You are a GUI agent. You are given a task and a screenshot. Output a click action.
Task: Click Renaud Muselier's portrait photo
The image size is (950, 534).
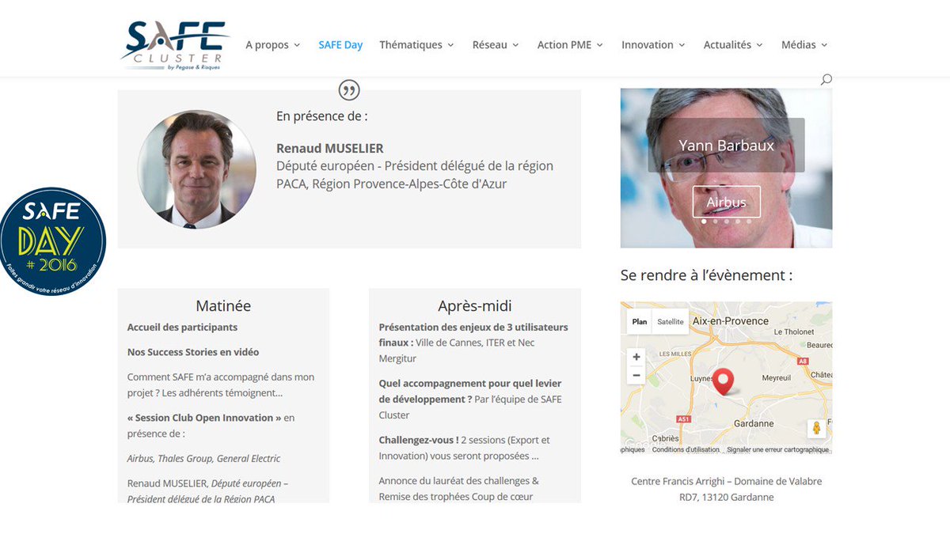(196, 169)
